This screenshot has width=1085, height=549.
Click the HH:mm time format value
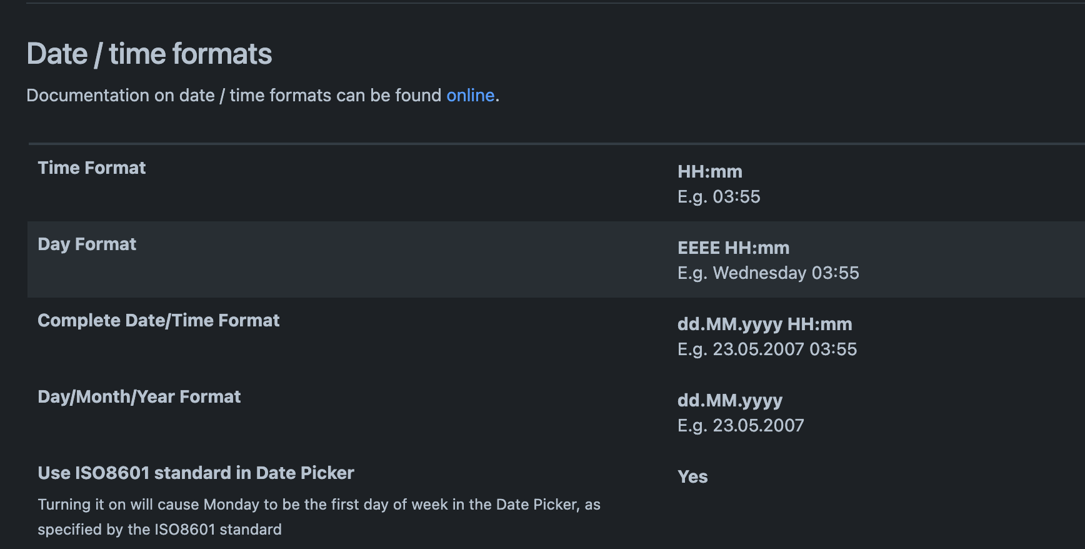pyautogui.click(x=710, y=171)
